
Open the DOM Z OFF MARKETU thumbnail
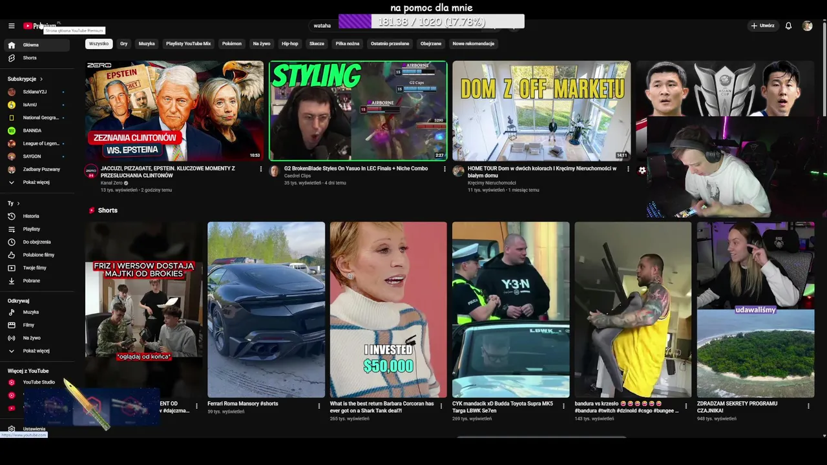pyautogui.click(x=541, y=110)
